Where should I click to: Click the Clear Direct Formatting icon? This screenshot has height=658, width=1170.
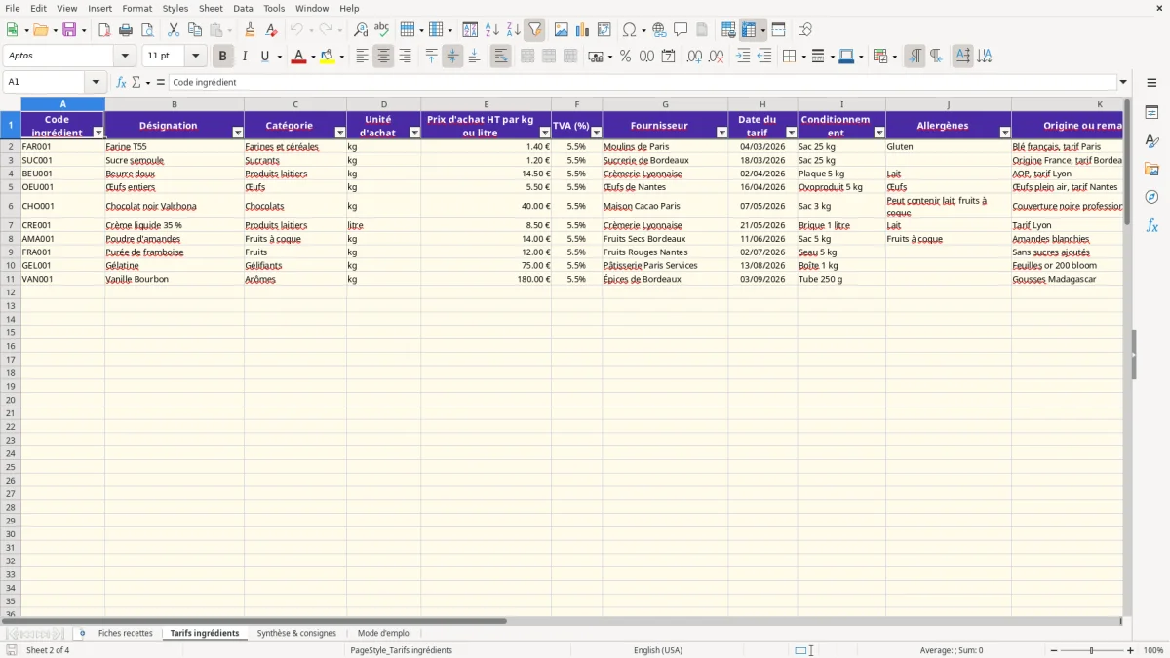[x=272, y=30]
